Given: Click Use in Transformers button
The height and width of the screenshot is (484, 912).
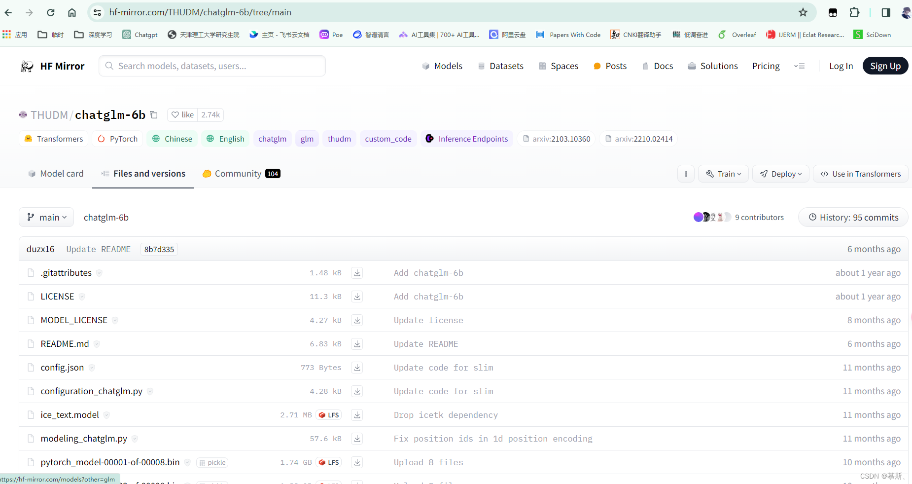Looking at the screenshot, I should tap(860, 174).
